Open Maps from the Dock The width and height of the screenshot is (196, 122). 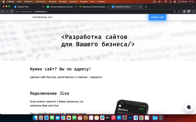[x=63, y=118]
